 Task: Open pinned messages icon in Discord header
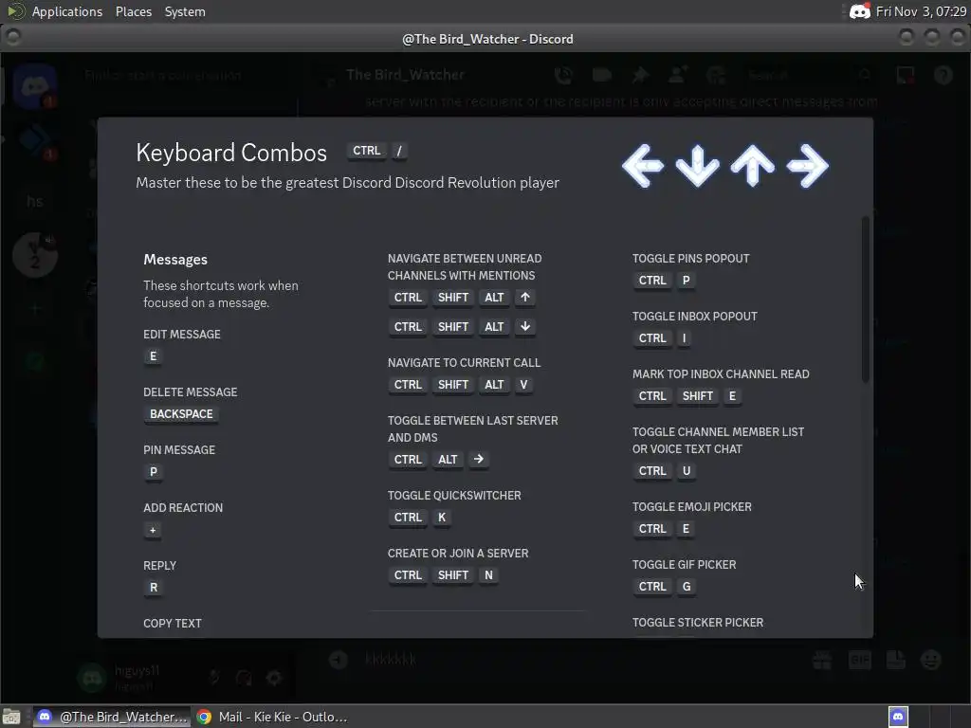pos(640,76)
